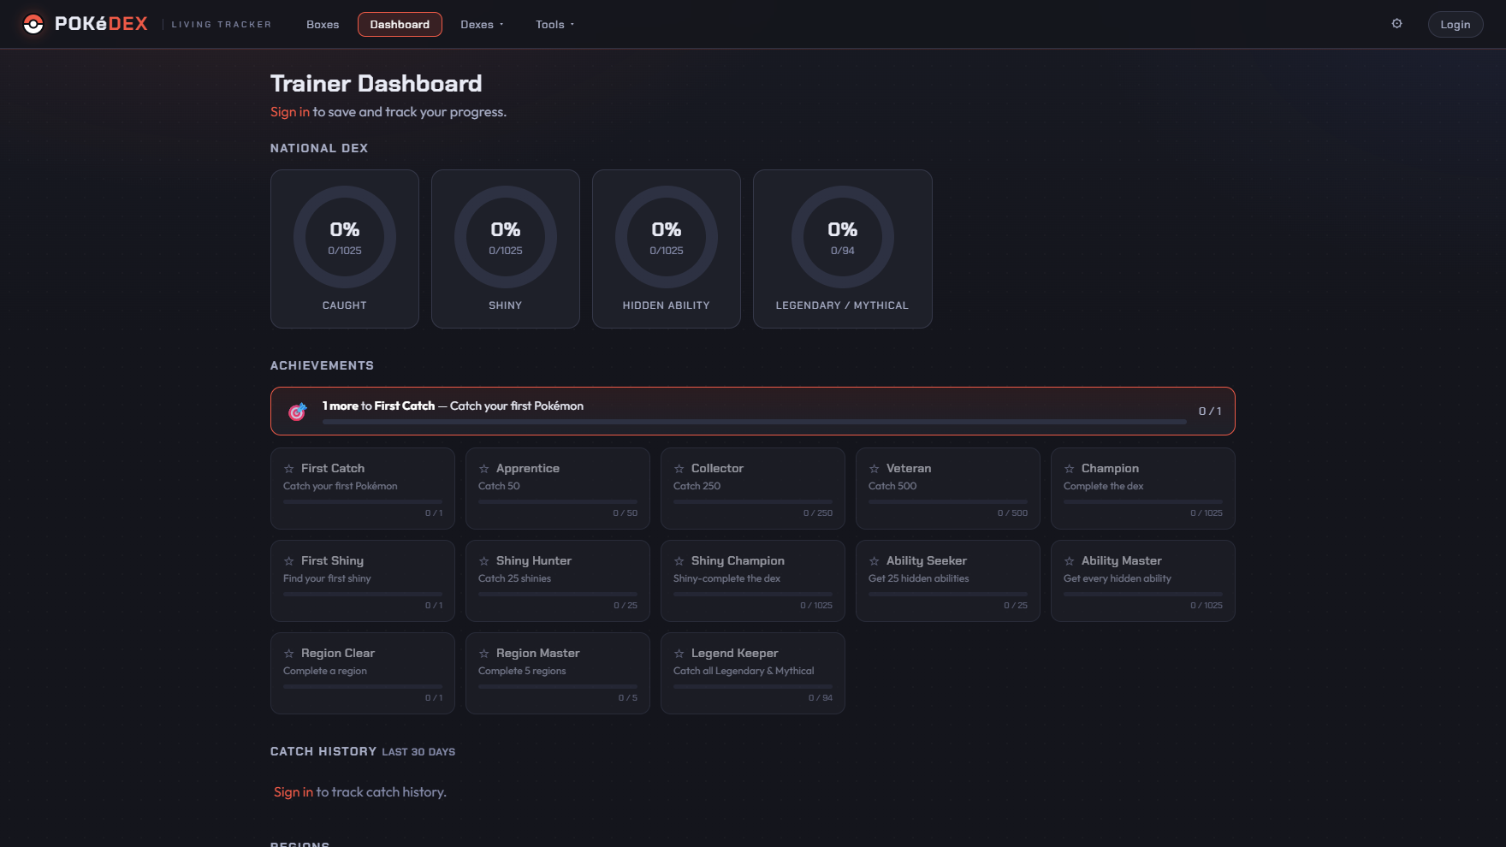
Task: Click 'Complete the dex' description text
Action: pos(1103,486)
